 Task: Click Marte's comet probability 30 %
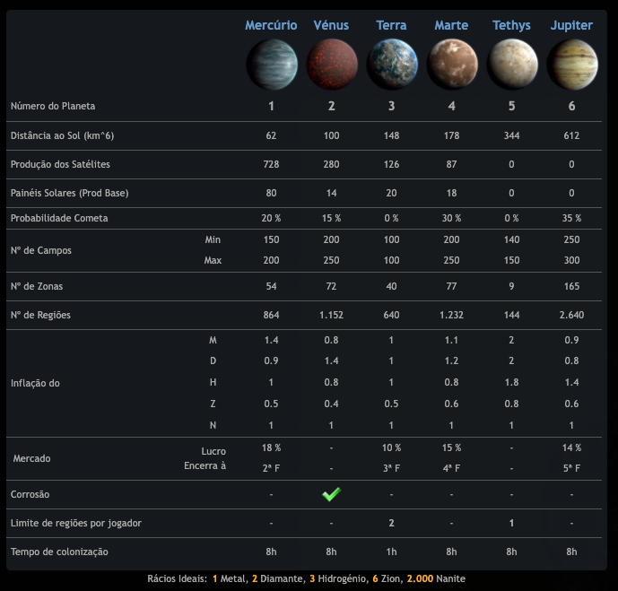[x=451, y=218]
